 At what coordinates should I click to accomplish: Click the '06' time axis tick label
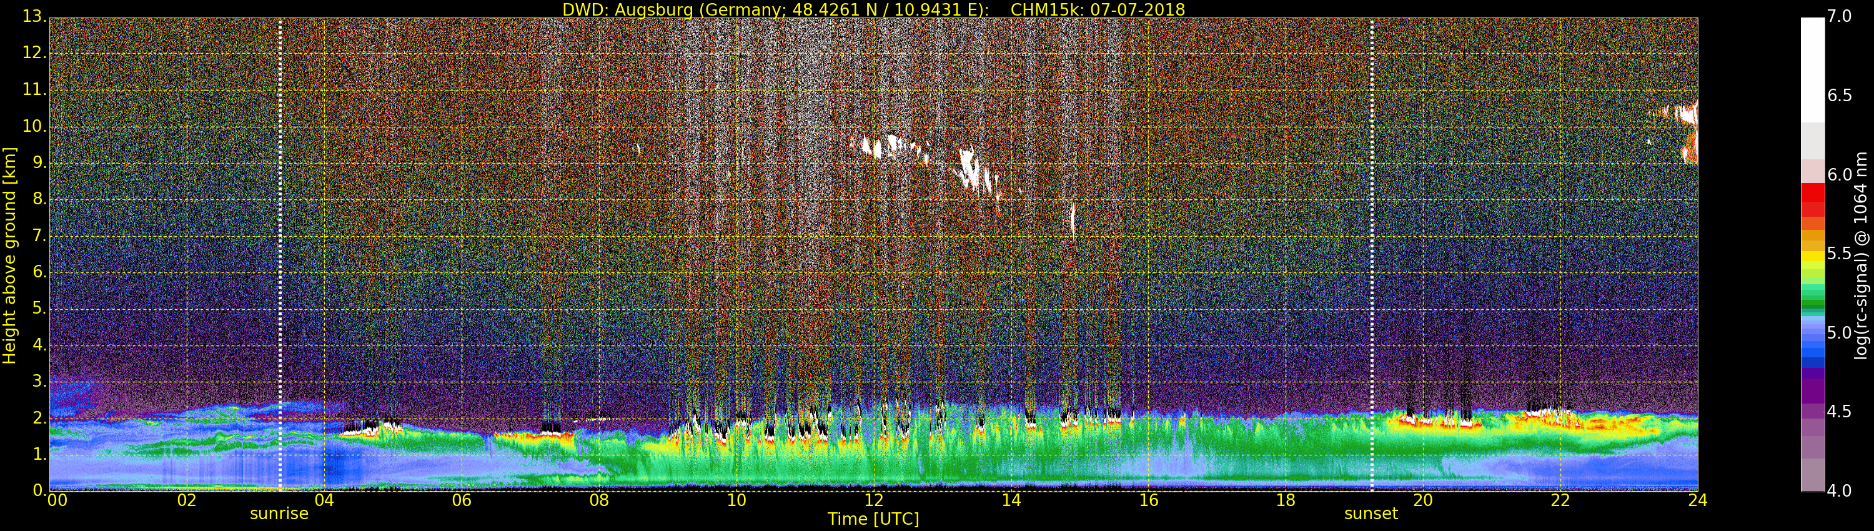pyautogui.click(x=462, y=500)
